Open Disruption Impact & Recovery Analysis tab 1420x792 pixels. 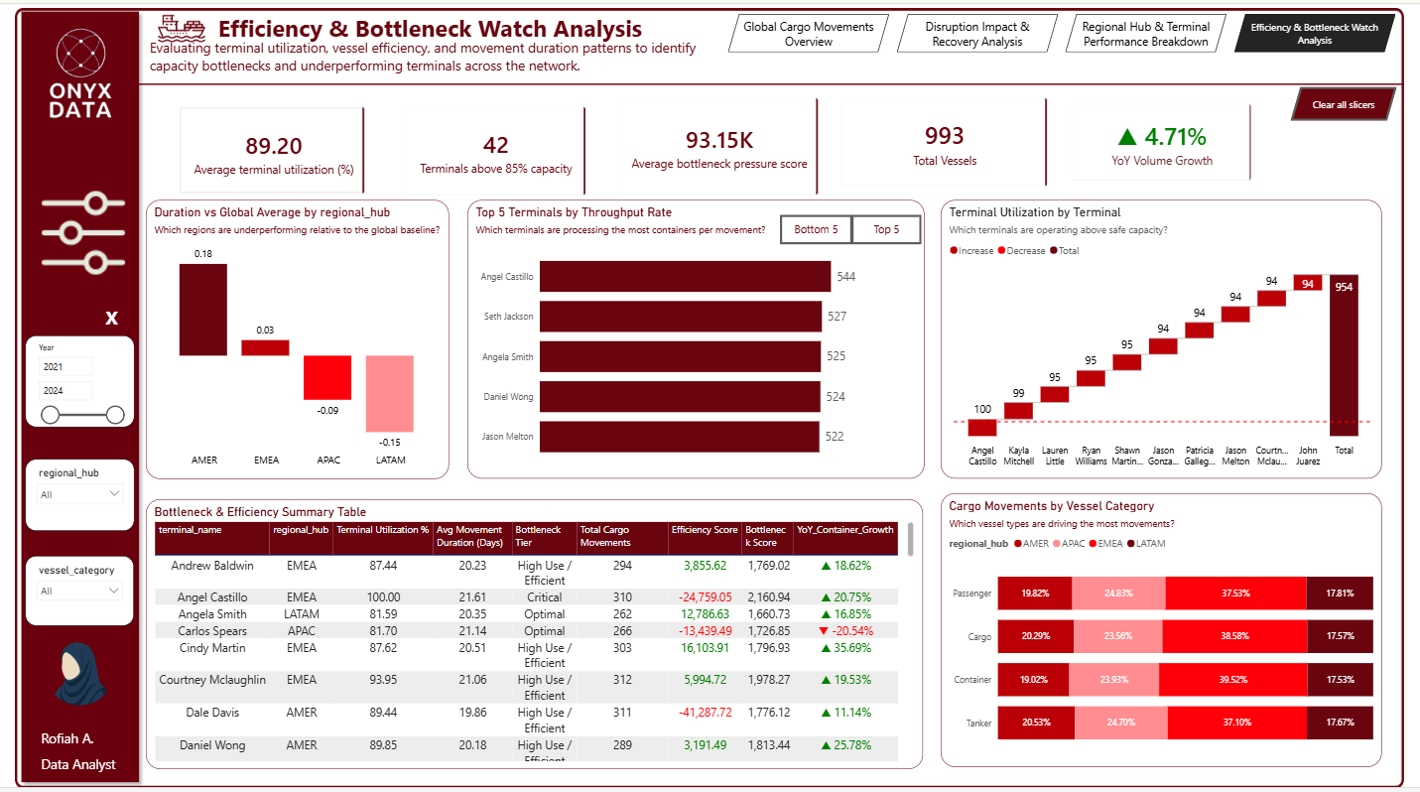[x=976, y=34]
